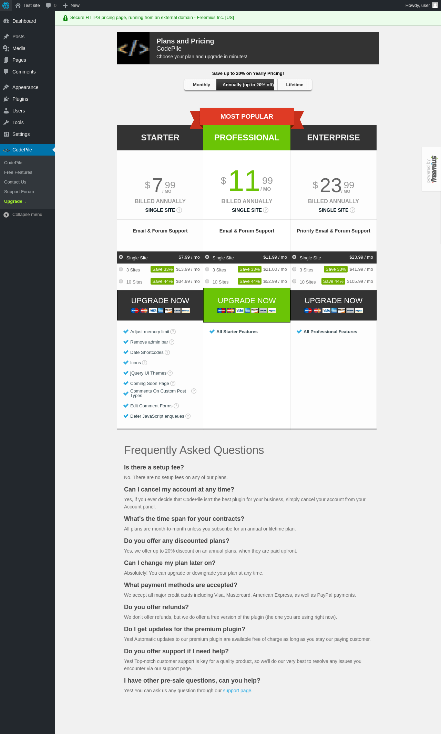Select Professional Single Site radio option
This screenshot has height=734, width=441.
[x=207, y=257]
